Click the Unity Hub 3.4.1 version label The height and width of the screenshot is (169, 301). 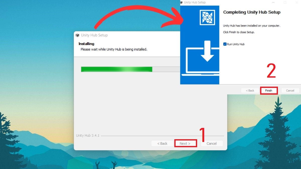click(88, 136)
